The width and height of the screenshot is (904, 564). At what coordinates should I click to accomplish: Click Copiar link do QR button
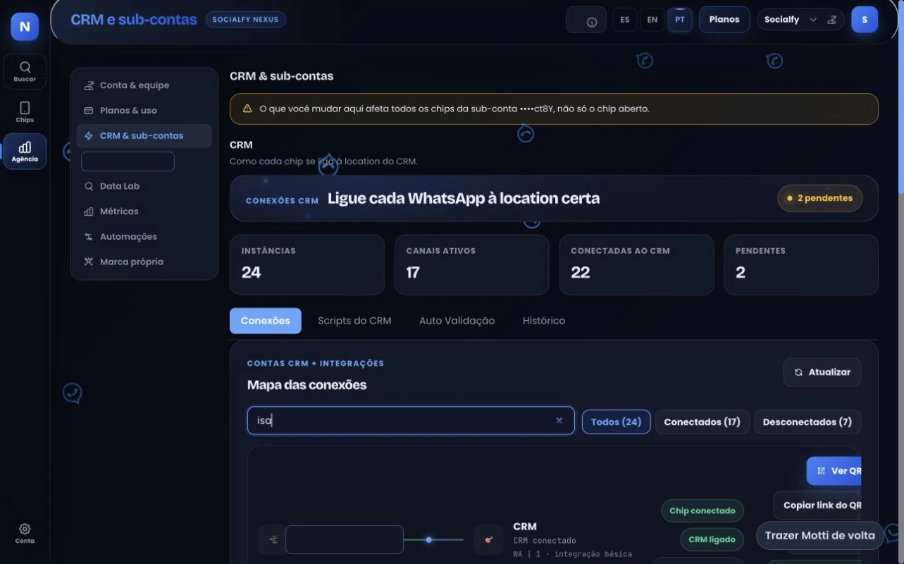click(817, 505)
